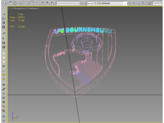
Task: Click the yellow light lister icon
Action: [4, 33]
